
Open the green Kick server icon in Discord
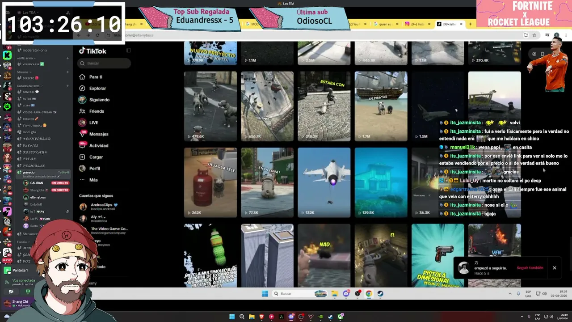point(7,55)
